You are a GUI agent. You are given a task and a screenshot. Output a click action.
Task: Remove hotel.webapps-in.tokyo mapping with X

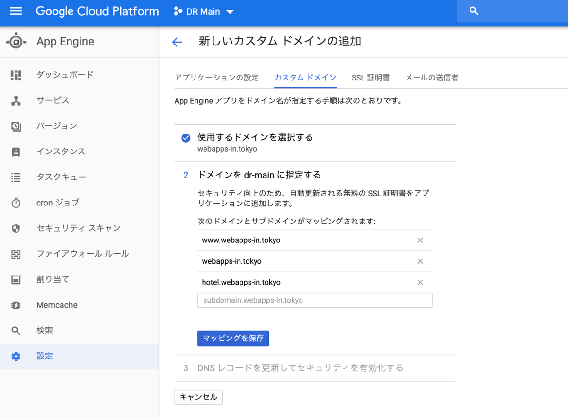pos(420,282)
